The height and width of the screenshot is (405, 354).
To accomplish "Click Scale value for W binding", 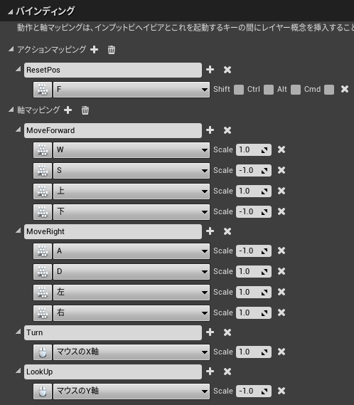I will (x=254, y=149).
